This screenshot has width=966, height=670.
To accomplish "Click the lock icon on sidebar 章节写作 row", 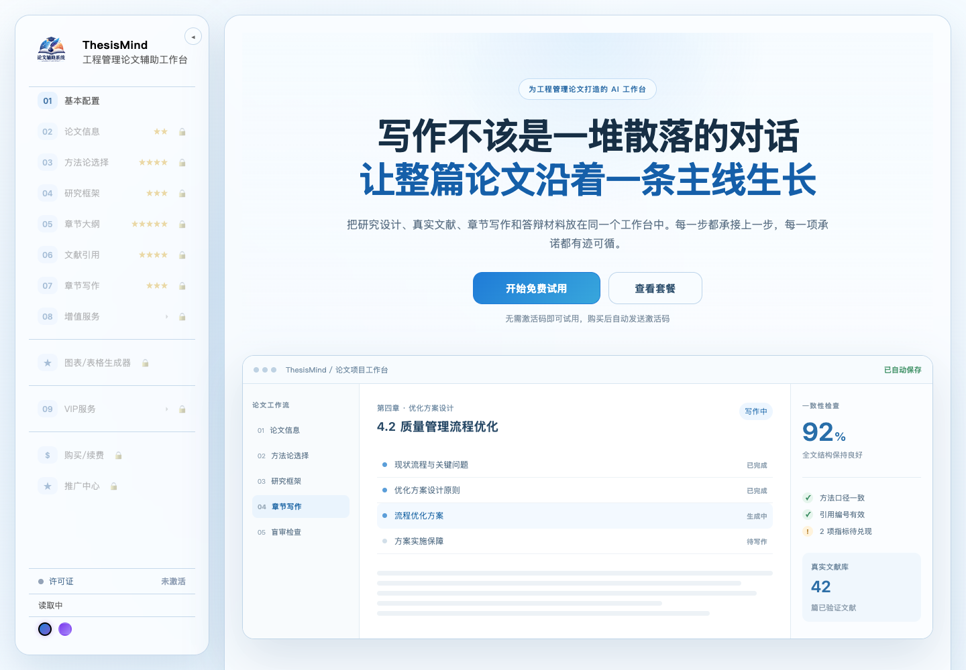I will 182,286.
